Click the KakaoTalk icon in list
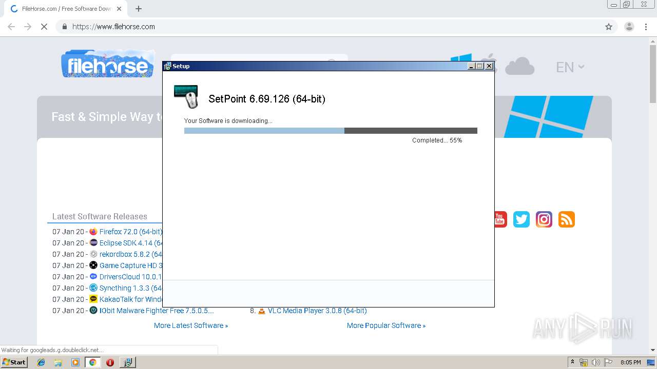 tap(93, 299)
